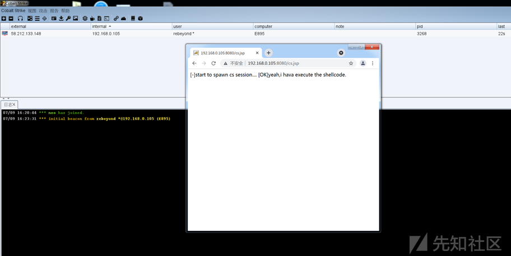Open the Chrome profile avatar icon

(x=363, y=63)
